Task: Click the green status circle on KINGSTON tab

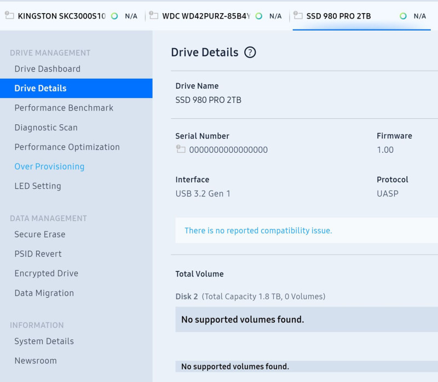Action: tap(114, 16)
